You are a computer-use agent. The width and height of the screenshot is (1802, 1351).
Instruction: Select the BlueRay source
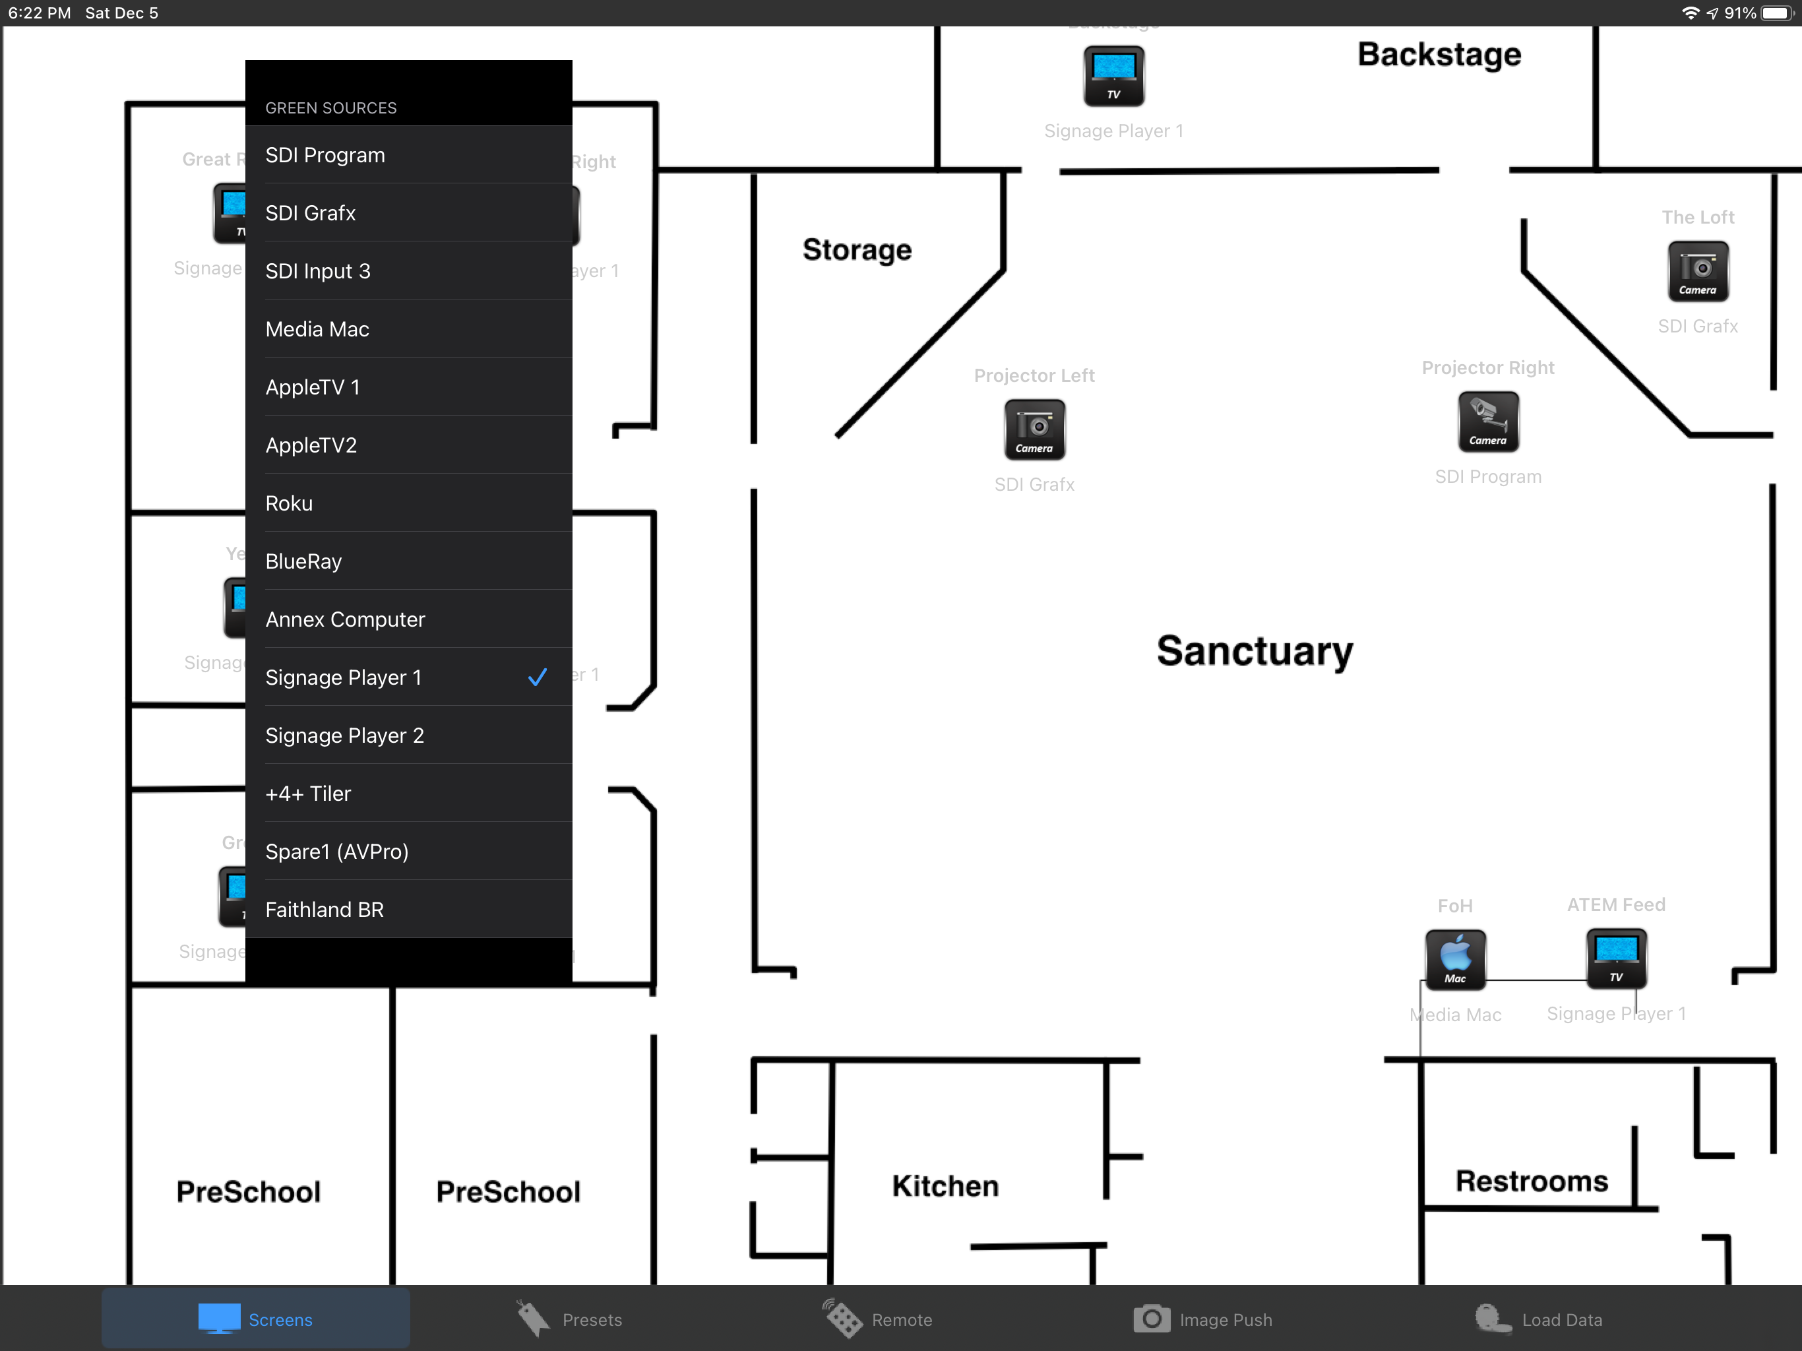409,561
